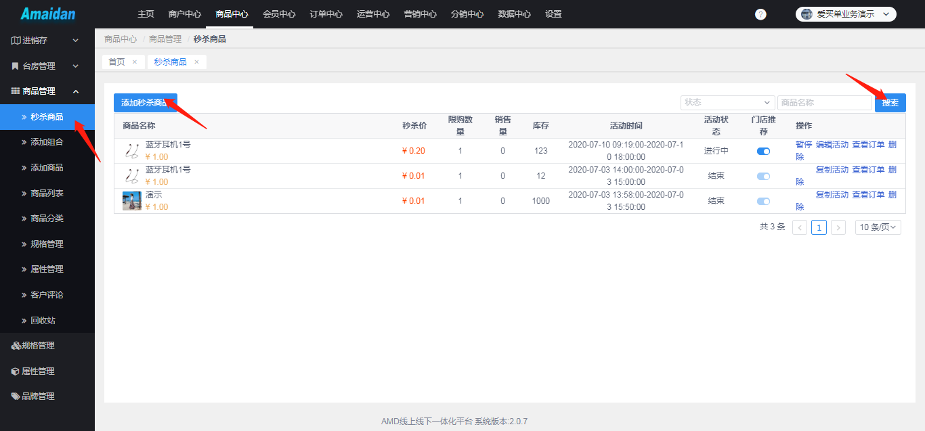Click the 添加秒杀商品 button
Viewport: 925px width, 431px height.
pyautogui.click(x=146, y=103)
